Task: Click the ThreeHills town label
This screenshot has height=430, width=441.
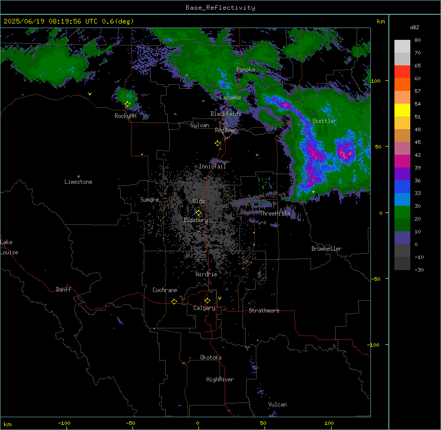Action: [x=275, y=213]
